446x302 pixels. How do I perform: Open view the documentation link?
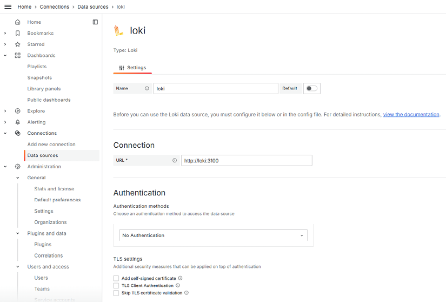click(x=411, y=114)
